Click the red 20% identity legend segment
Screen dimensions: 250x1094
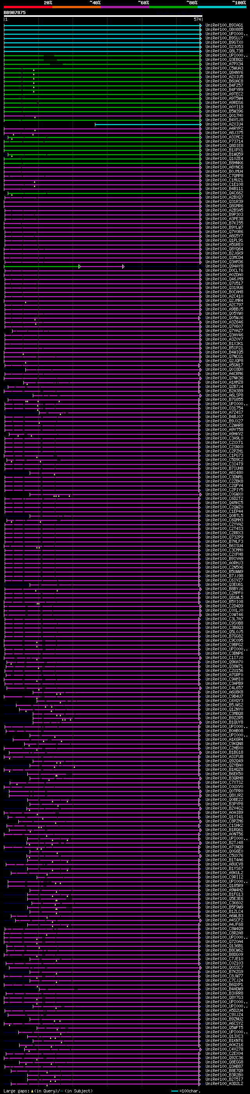click(28, 7)
